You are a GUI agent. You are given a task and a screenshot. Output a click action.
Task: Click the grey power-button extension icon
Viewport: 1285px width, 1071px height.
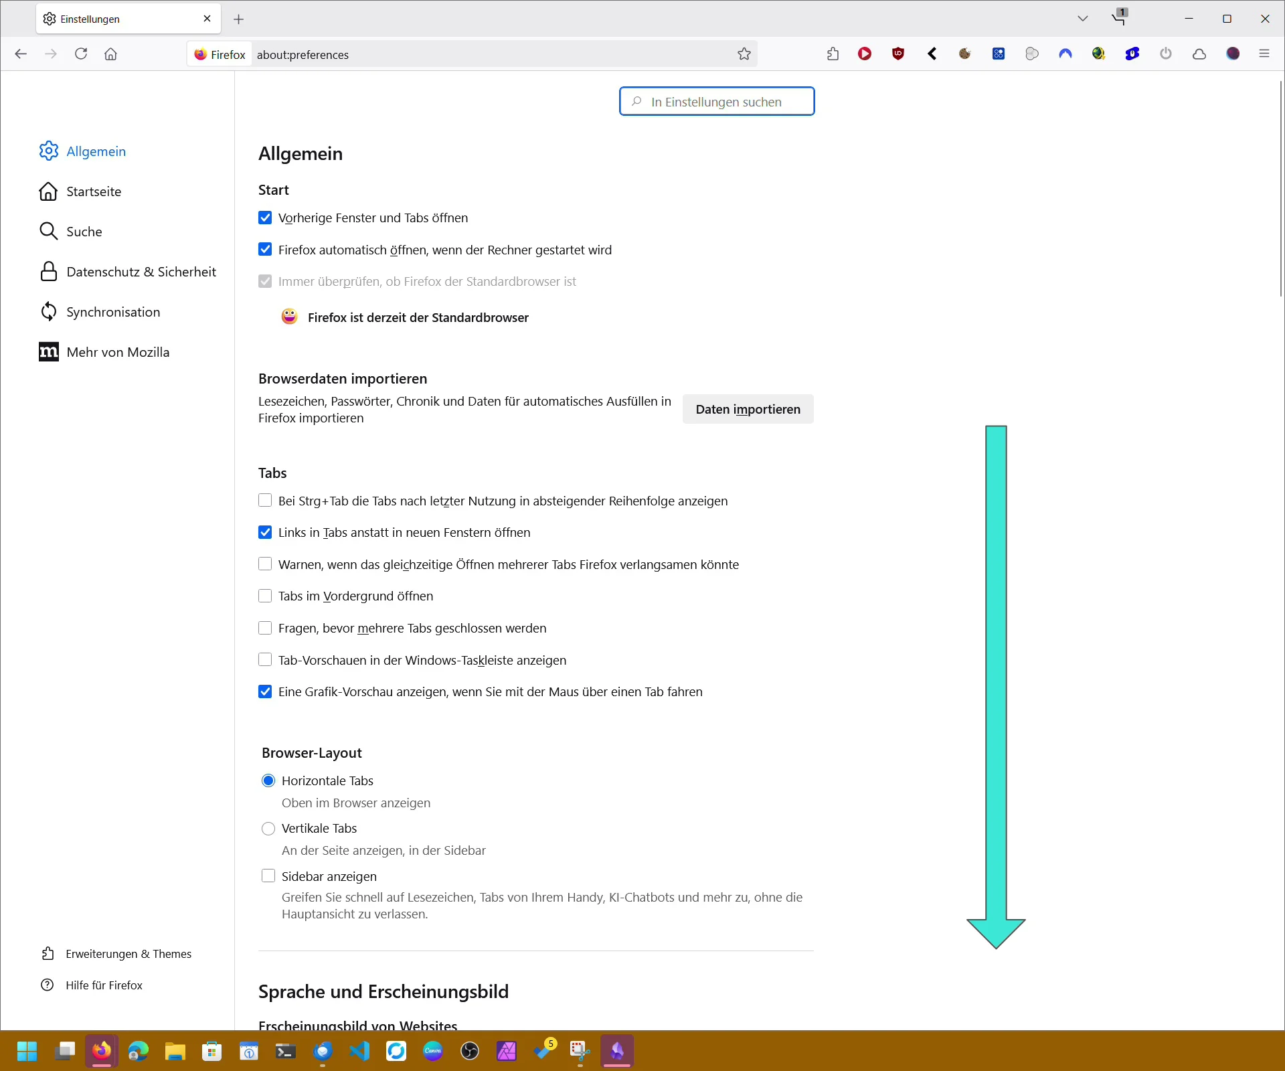point(1166,54)
